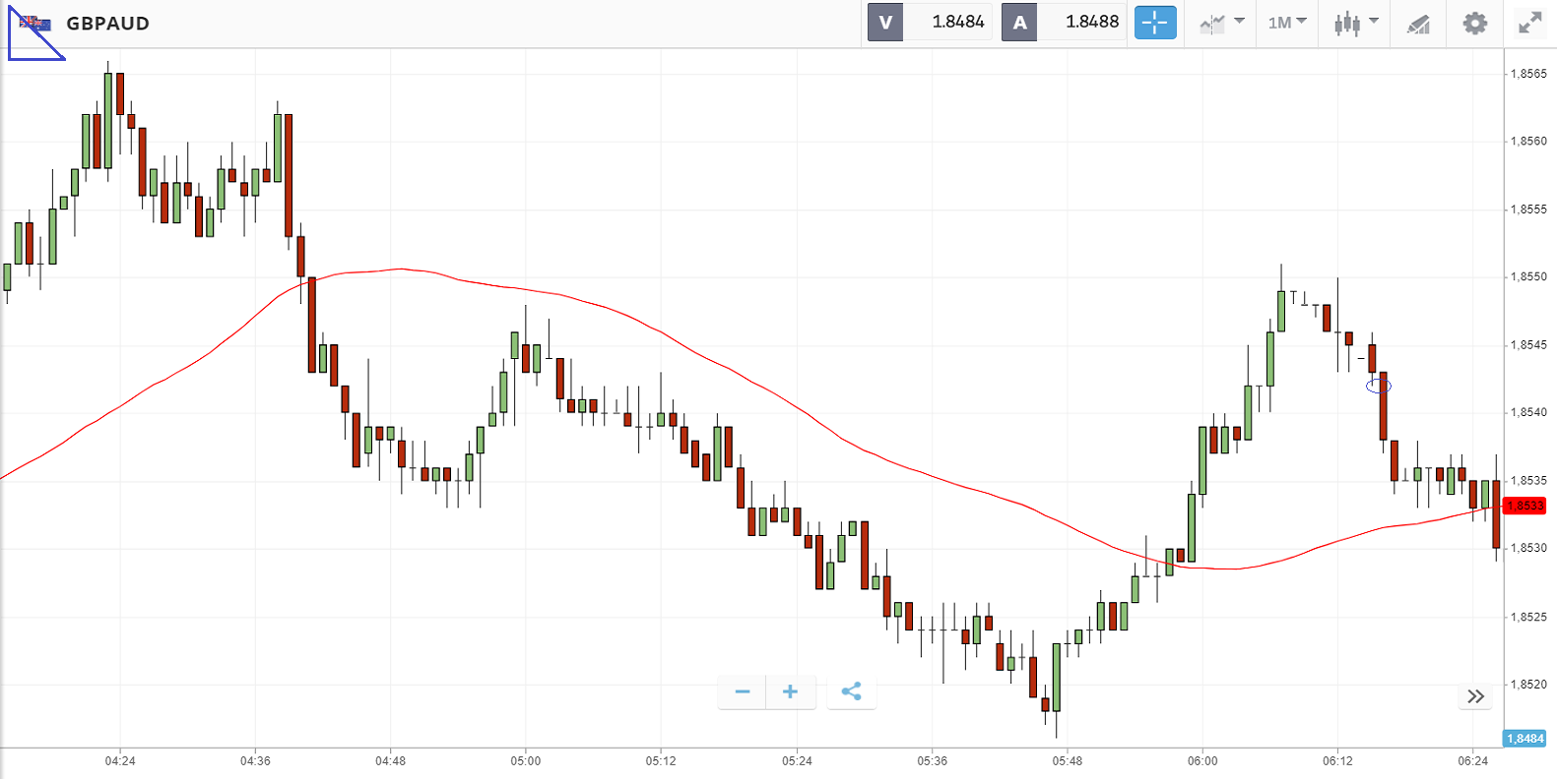Click the 04:48 time axis label
The image size is (1557, 779).
[x=391, y=761]
